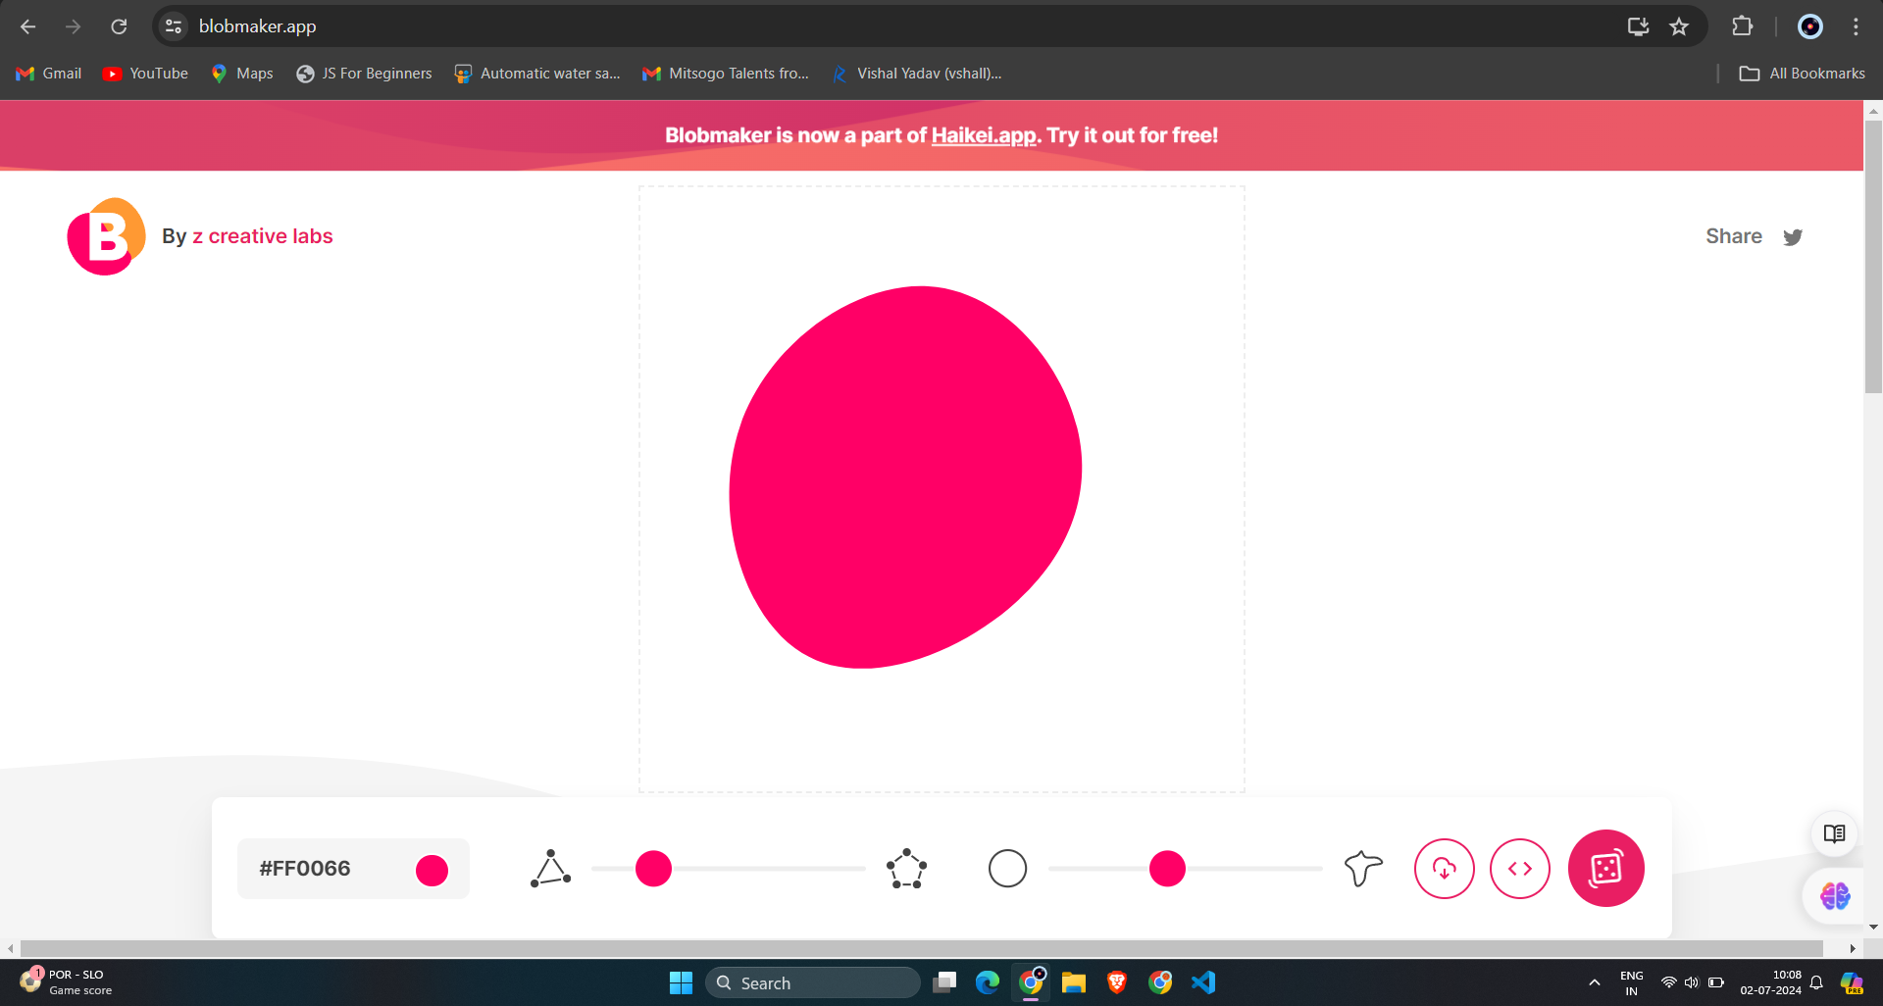Viewport: 1883px width, 1006px height.
Task: Open the download blob option
Action: 1444,868
